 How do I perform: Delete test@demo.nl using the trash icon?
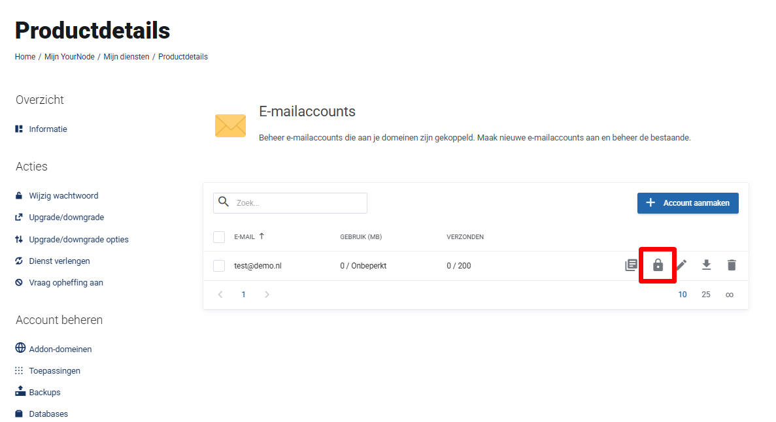[x=732, y=265]
